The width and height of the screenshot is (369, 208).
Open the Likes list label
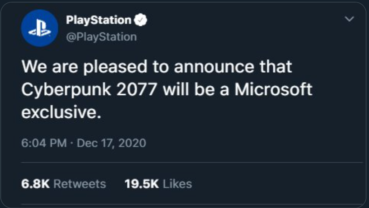pos(177,184)
